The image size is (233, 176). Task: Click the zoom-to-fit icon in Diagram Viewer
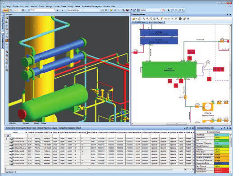(151, 18)
